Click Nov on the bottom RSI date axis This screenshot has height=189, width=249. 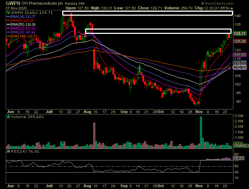[199, 186]
